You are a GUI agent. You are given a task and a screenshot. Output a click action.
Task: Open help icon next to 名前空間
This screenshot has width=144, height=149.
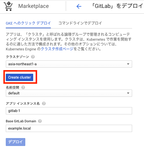pyautogui.click(x=23, y=87)
